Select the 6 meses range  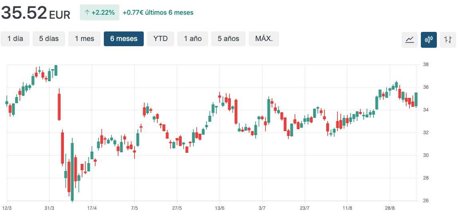[x=124, y=39]
